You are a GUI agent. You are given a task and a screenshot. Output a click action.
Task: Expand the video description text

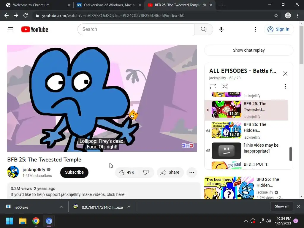tap(104, 191)
